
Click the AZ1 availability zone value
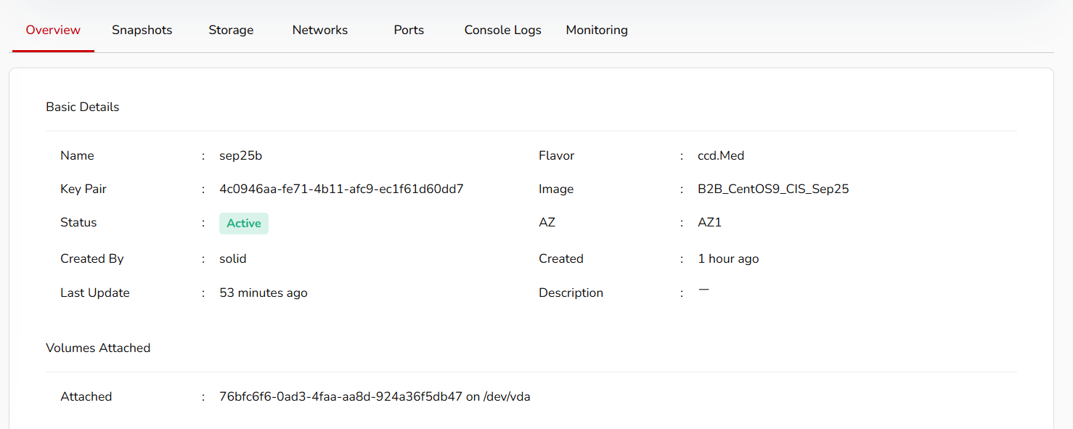[709, 223]
